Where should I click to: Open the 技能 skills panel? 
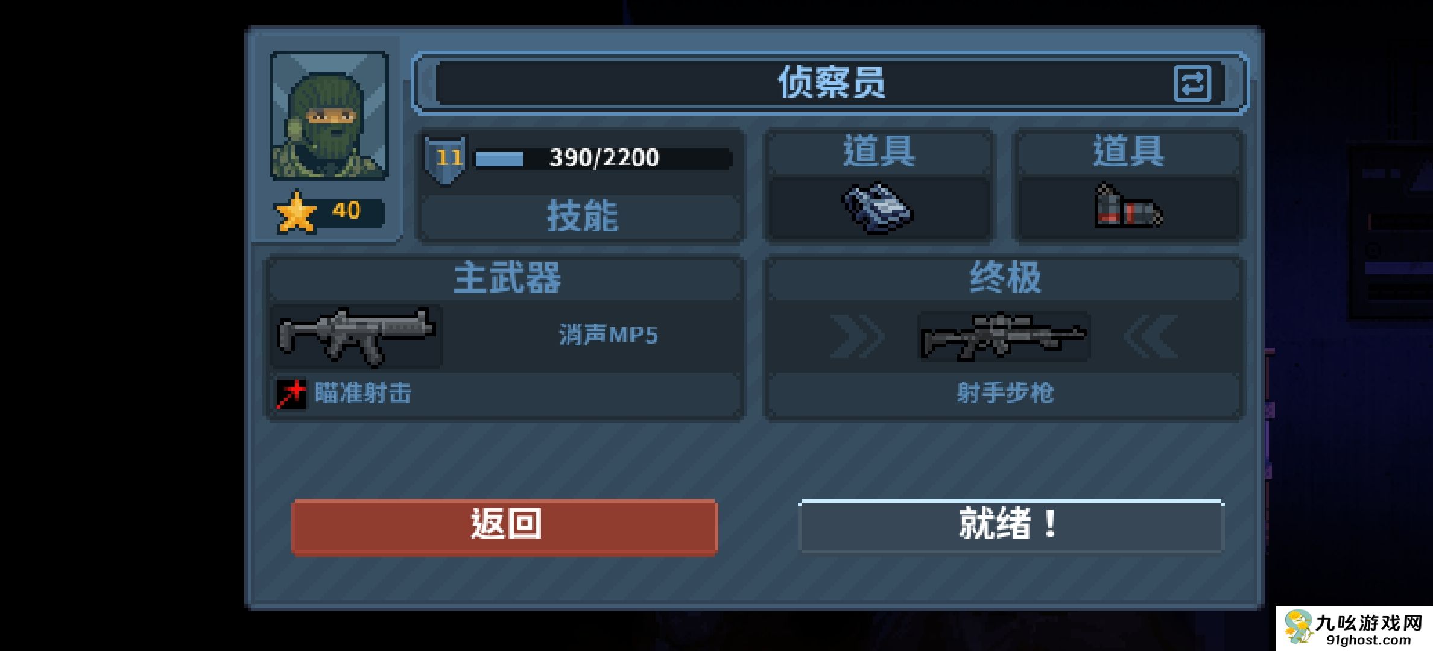582,216
